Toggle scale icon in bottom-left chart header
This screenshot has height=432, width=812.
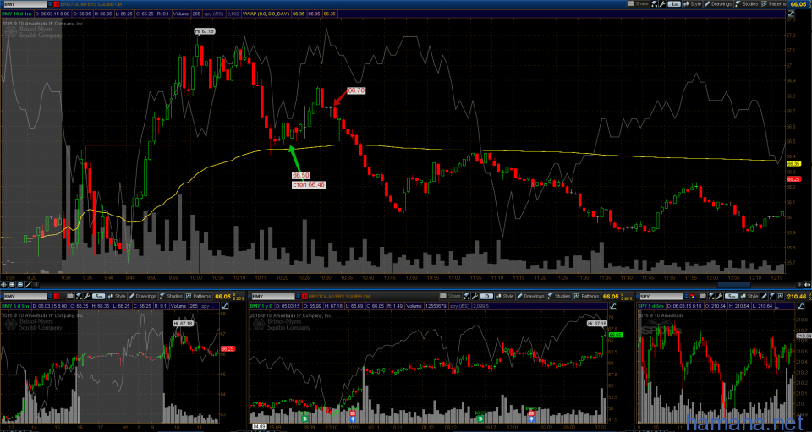[225, 306]
